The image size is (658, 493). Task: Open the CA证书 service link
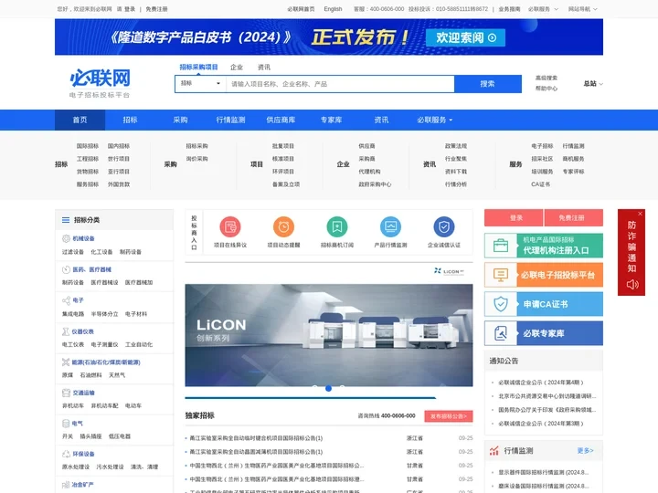(540, 184)
